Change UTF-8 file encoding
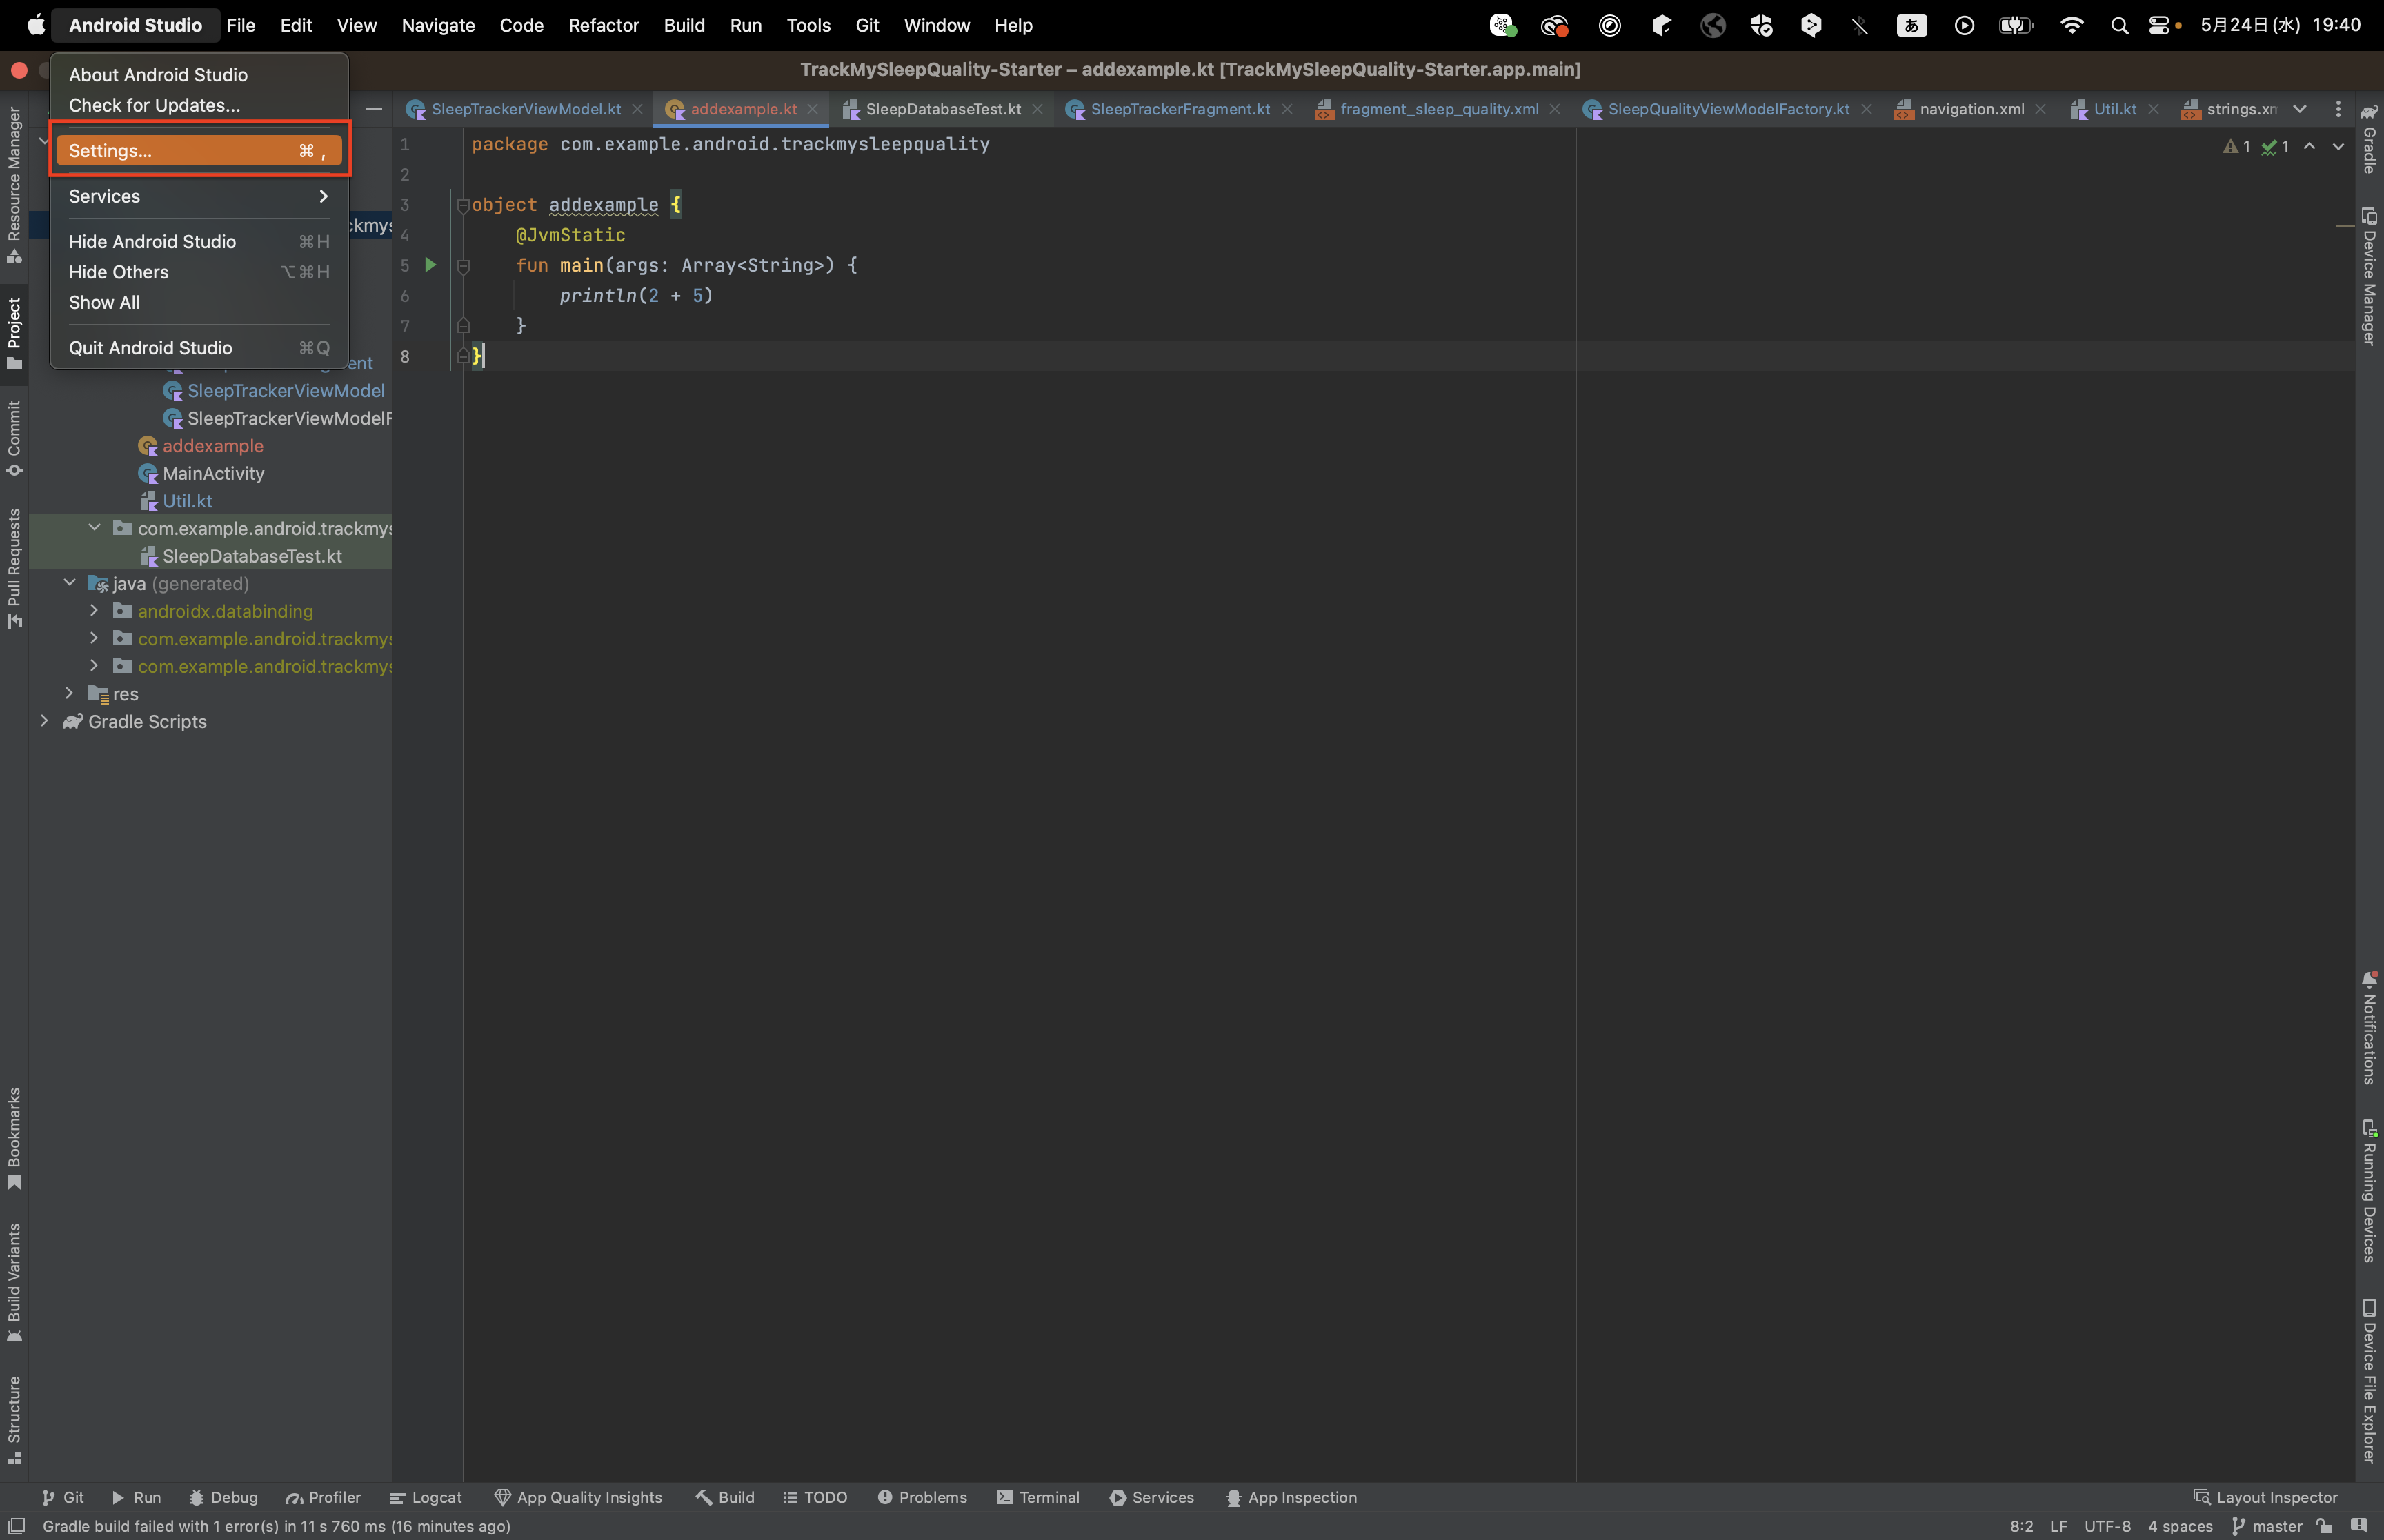Viewport: 2384px width, 1540px height. click(x=2107, y=1526)
